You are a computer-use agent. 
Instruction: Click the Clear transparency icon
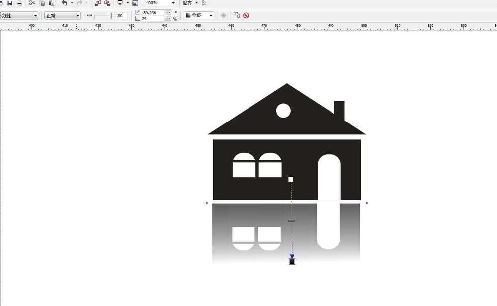(246, 15)
